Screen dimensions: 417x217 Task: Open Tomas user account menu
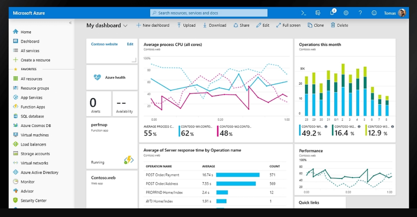point(395,13)
